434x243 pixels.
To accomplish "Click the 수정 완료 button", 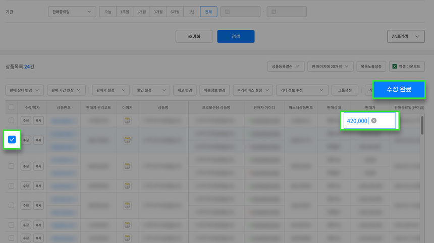I will point(399,89).
